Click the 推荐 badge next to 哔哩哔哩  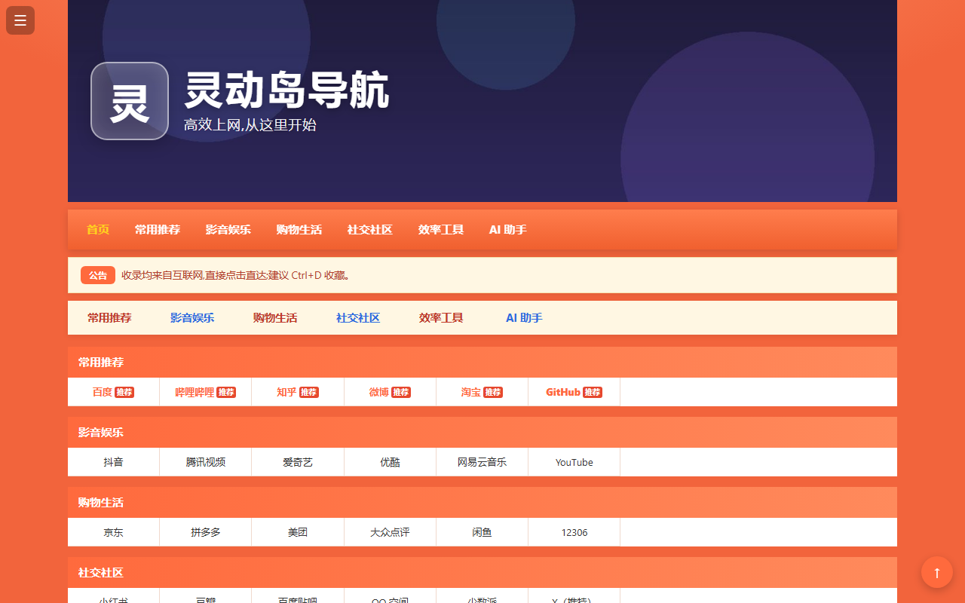click(226, 392)
